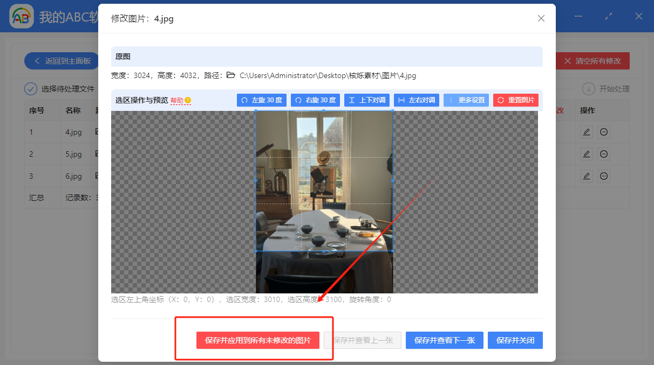Click the app logo in main window
This screenshot has height=365, width=654.
21,16
